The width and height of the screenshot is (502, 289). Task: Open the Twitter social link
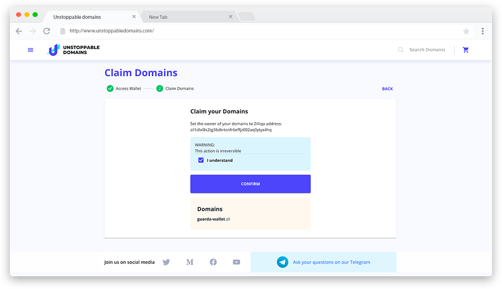point(166,262)
